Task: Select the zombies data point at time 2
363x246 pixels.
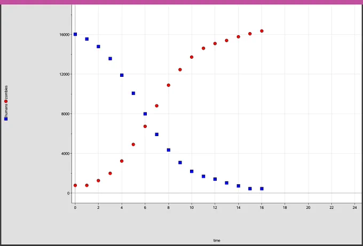Action: 98,180
